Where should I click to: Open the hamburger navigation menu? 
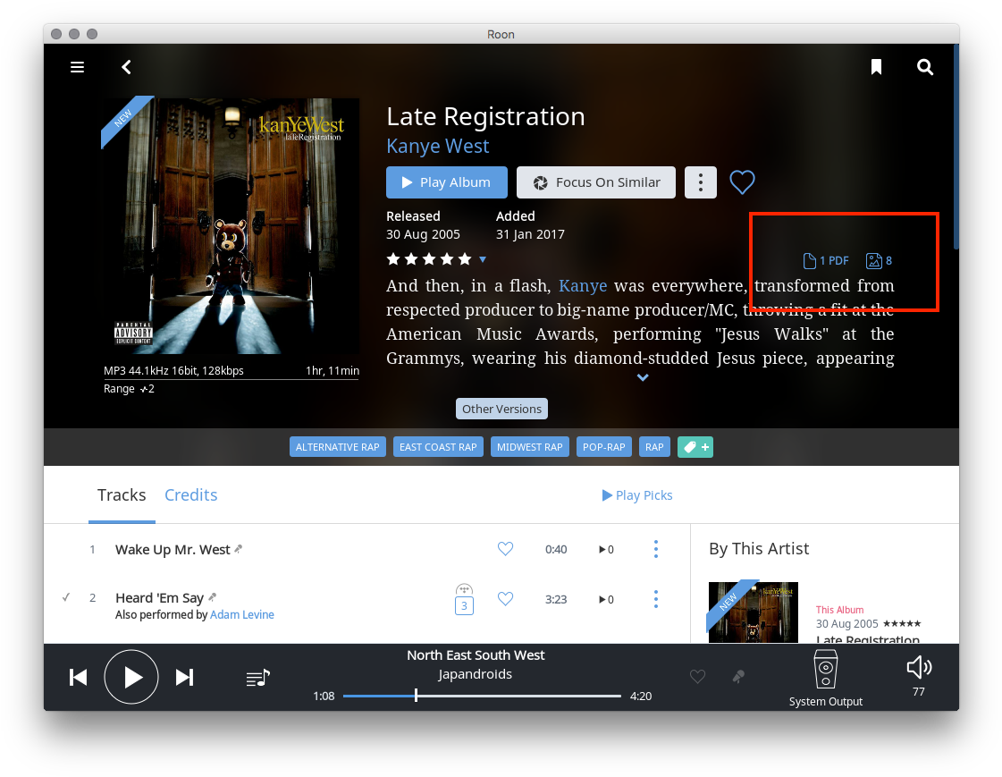(x=78, y=67)
